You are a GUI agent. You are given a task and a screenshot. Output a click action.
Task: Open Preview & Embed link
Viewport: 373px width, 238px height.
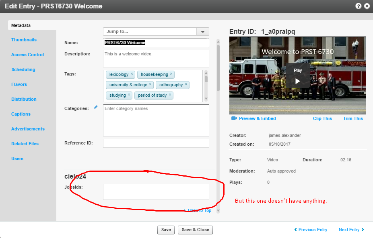257,118
